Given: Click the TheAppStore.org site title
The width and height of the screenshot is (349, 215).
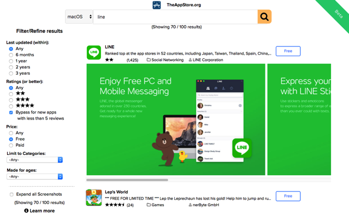Looking at the screenshot, I should (184, 5).
